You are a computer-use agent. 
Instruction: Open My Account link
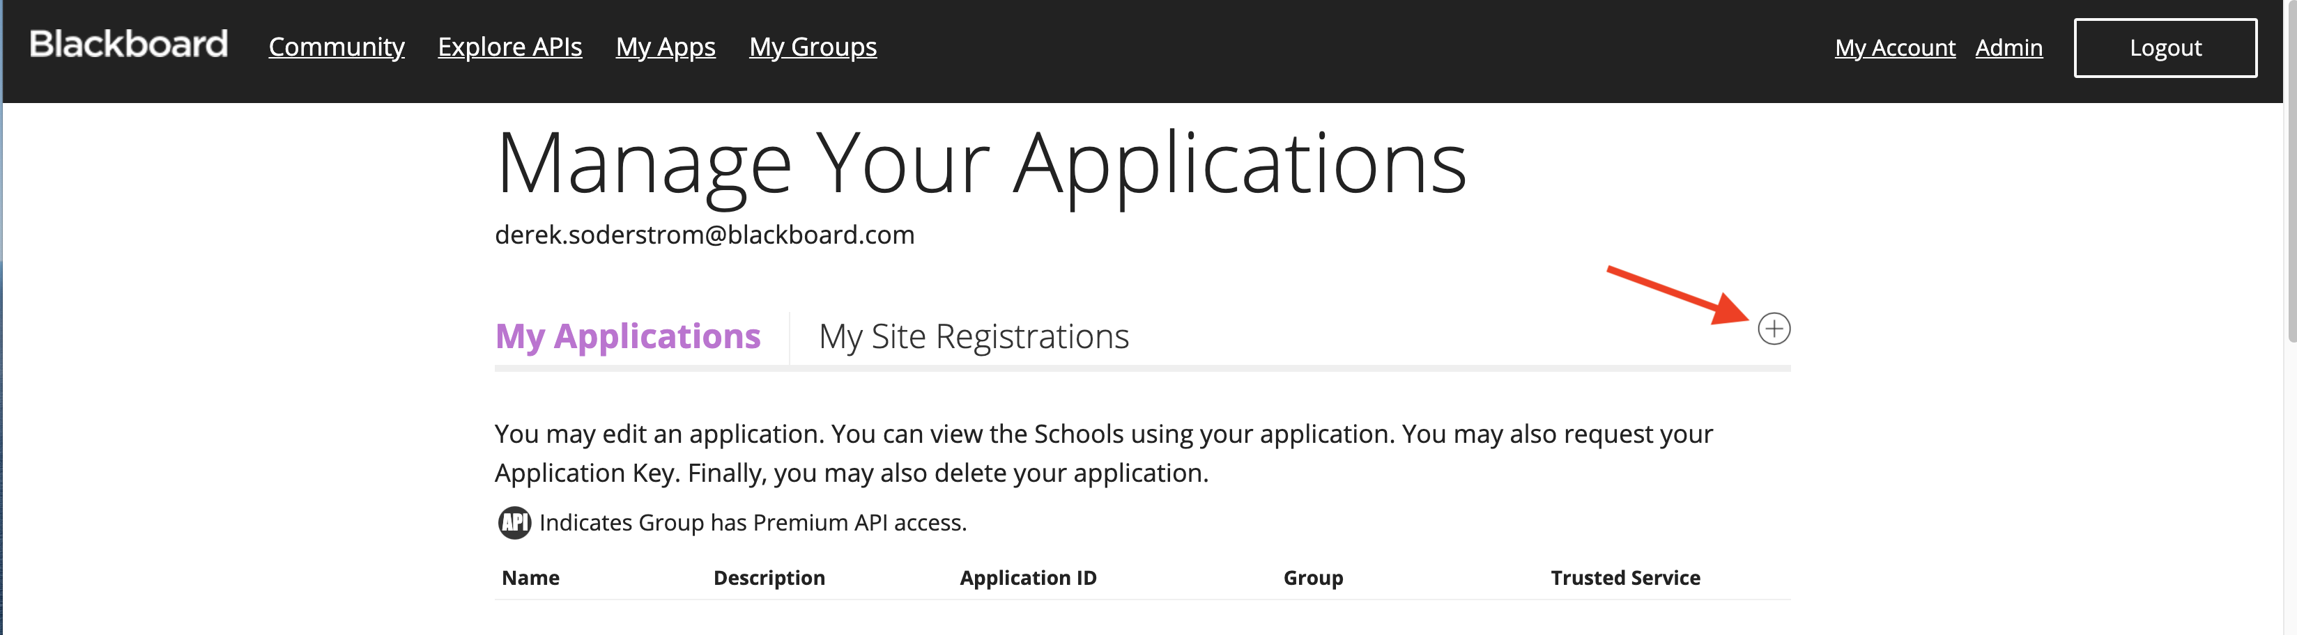(x=1895, y=48)
